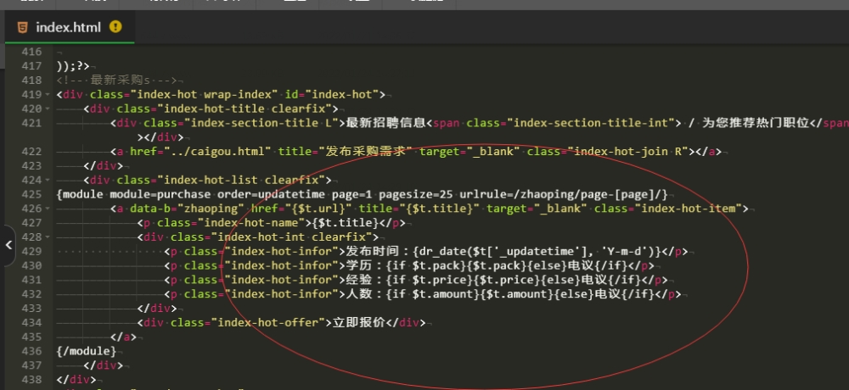Click line number 435 in the gutter
Viewport: 849px width, 390px height.
click(31, 337)
